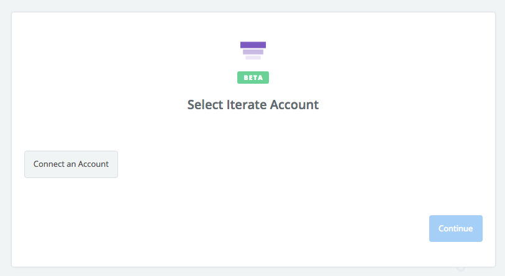The width and height of the screenshot is (505, 276).
Task: Click the top dark purple logo bar
Action: [x=253, y=45]
